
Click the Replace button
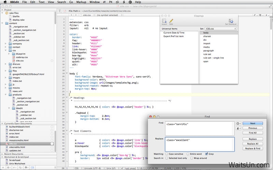253,139
